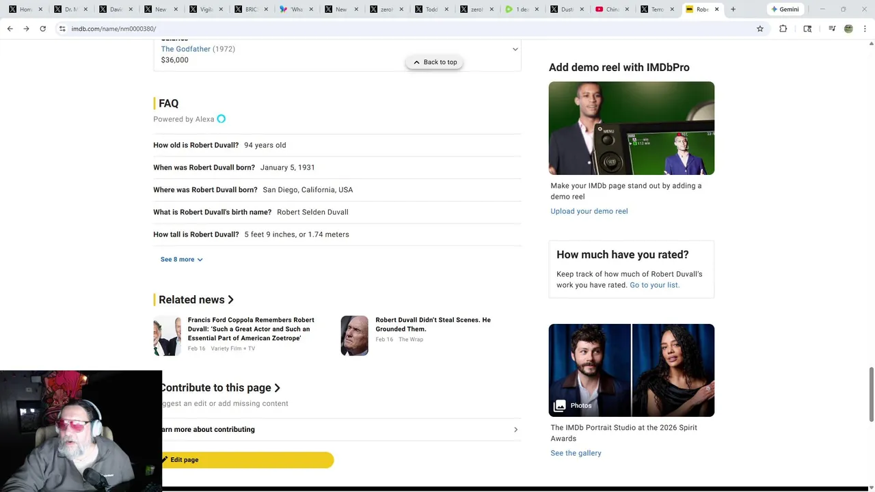Image resolution: width=875 pixels, height=492 pixels.
Task: Click the IMDbPro demo reel promo image
Action: (x=632, y=128)
